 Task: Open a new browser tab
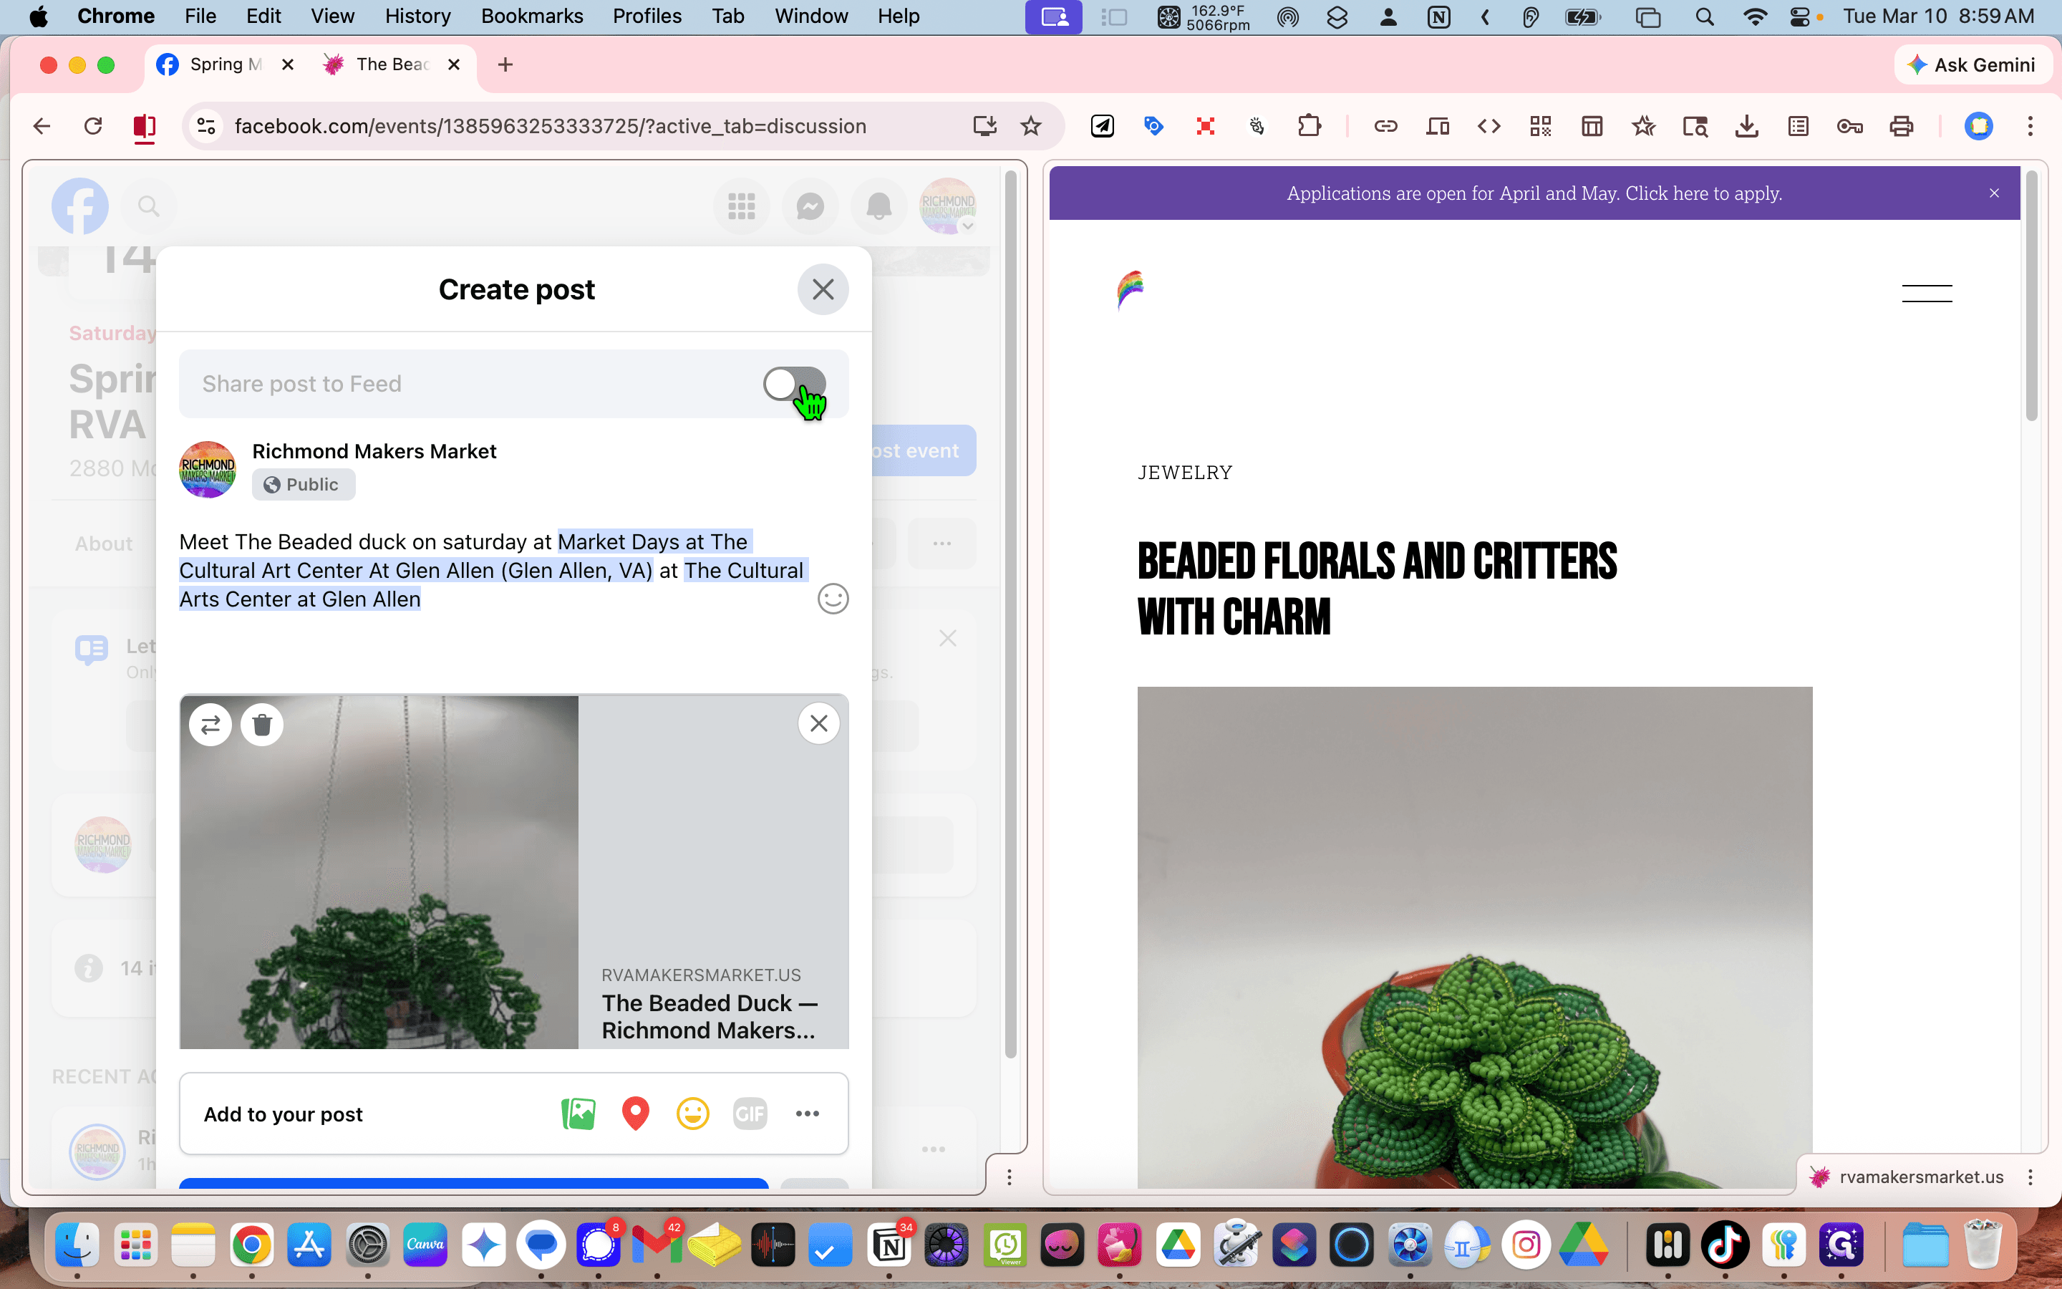(x=505, y=64)
